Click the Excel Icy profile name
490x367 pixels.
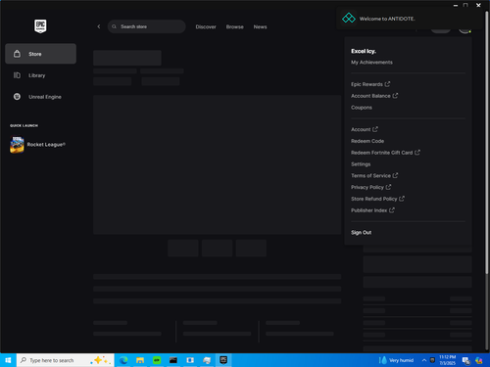tap(364, 51)
